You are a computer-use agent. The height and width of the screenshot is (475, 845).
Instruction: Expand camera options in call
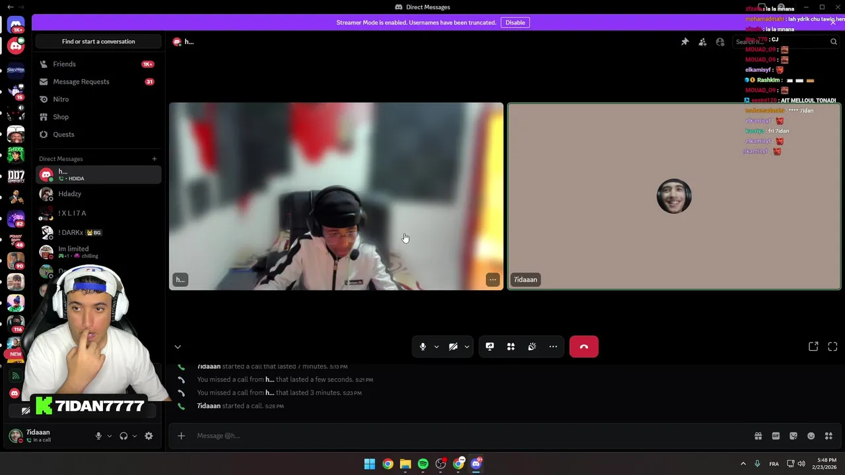pos(467,346)
